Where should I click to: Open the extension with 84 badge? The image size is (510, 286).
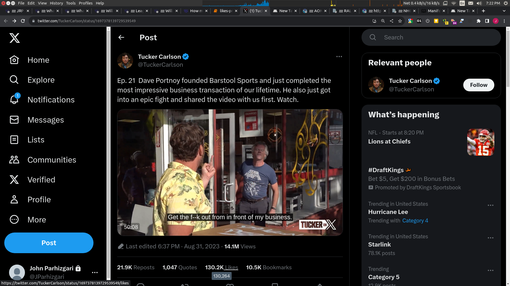tap(453, 21)
